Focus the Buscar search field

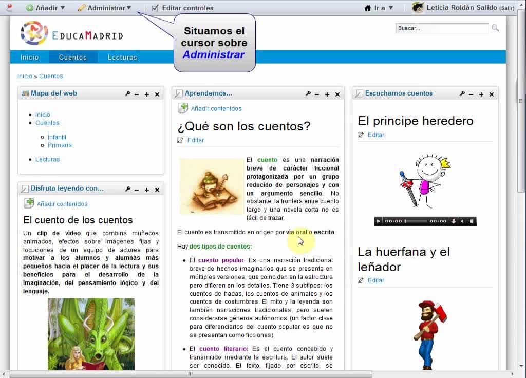point(442,28)
